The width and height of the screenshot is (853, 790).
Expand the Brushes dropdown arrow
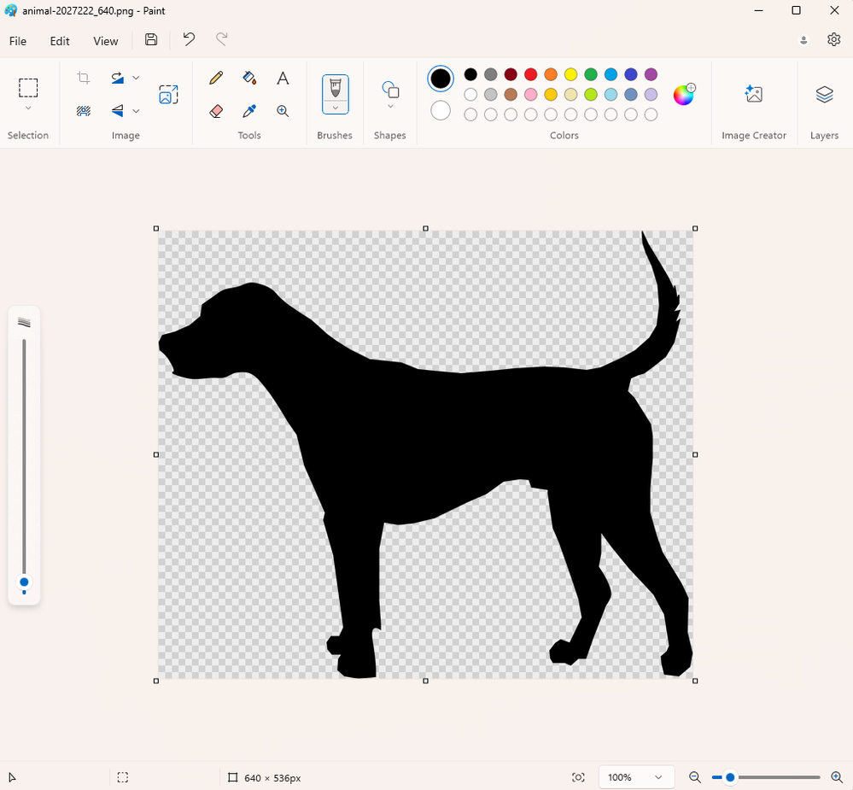coord(336,108)
